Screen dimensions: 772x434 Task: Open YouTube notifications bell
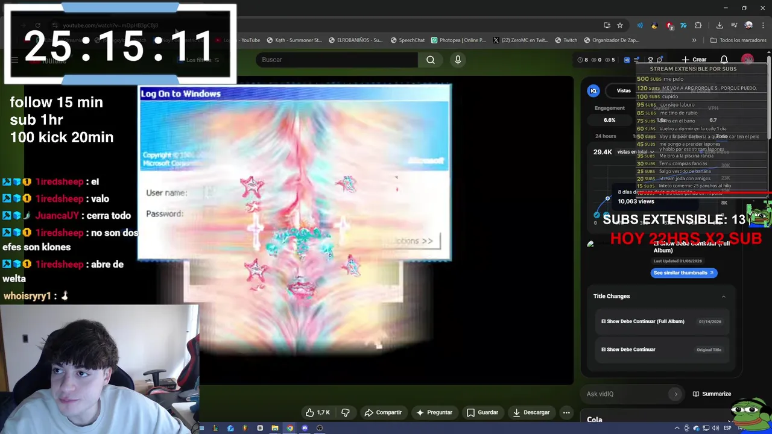tap(724, 60)
